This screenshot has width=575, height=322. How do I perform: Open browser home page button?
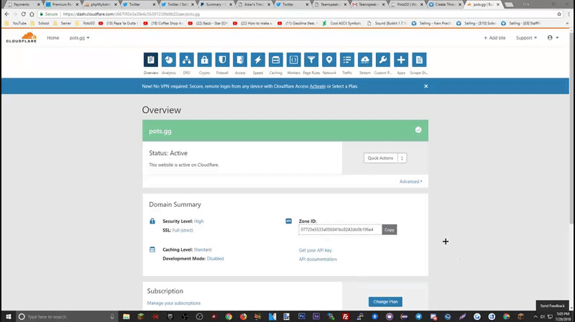32,14
